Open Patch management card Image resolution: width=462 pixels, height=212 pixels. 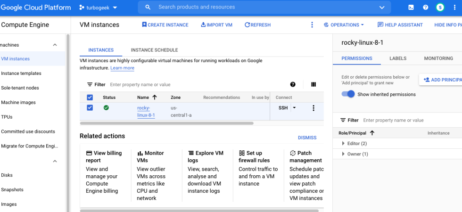[306, 175]
